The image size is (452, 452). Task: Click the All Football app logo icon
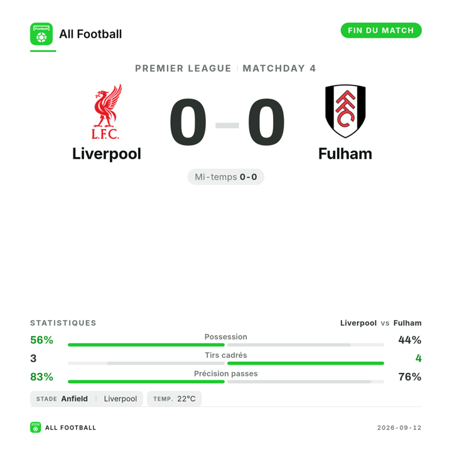pos(41,34)
